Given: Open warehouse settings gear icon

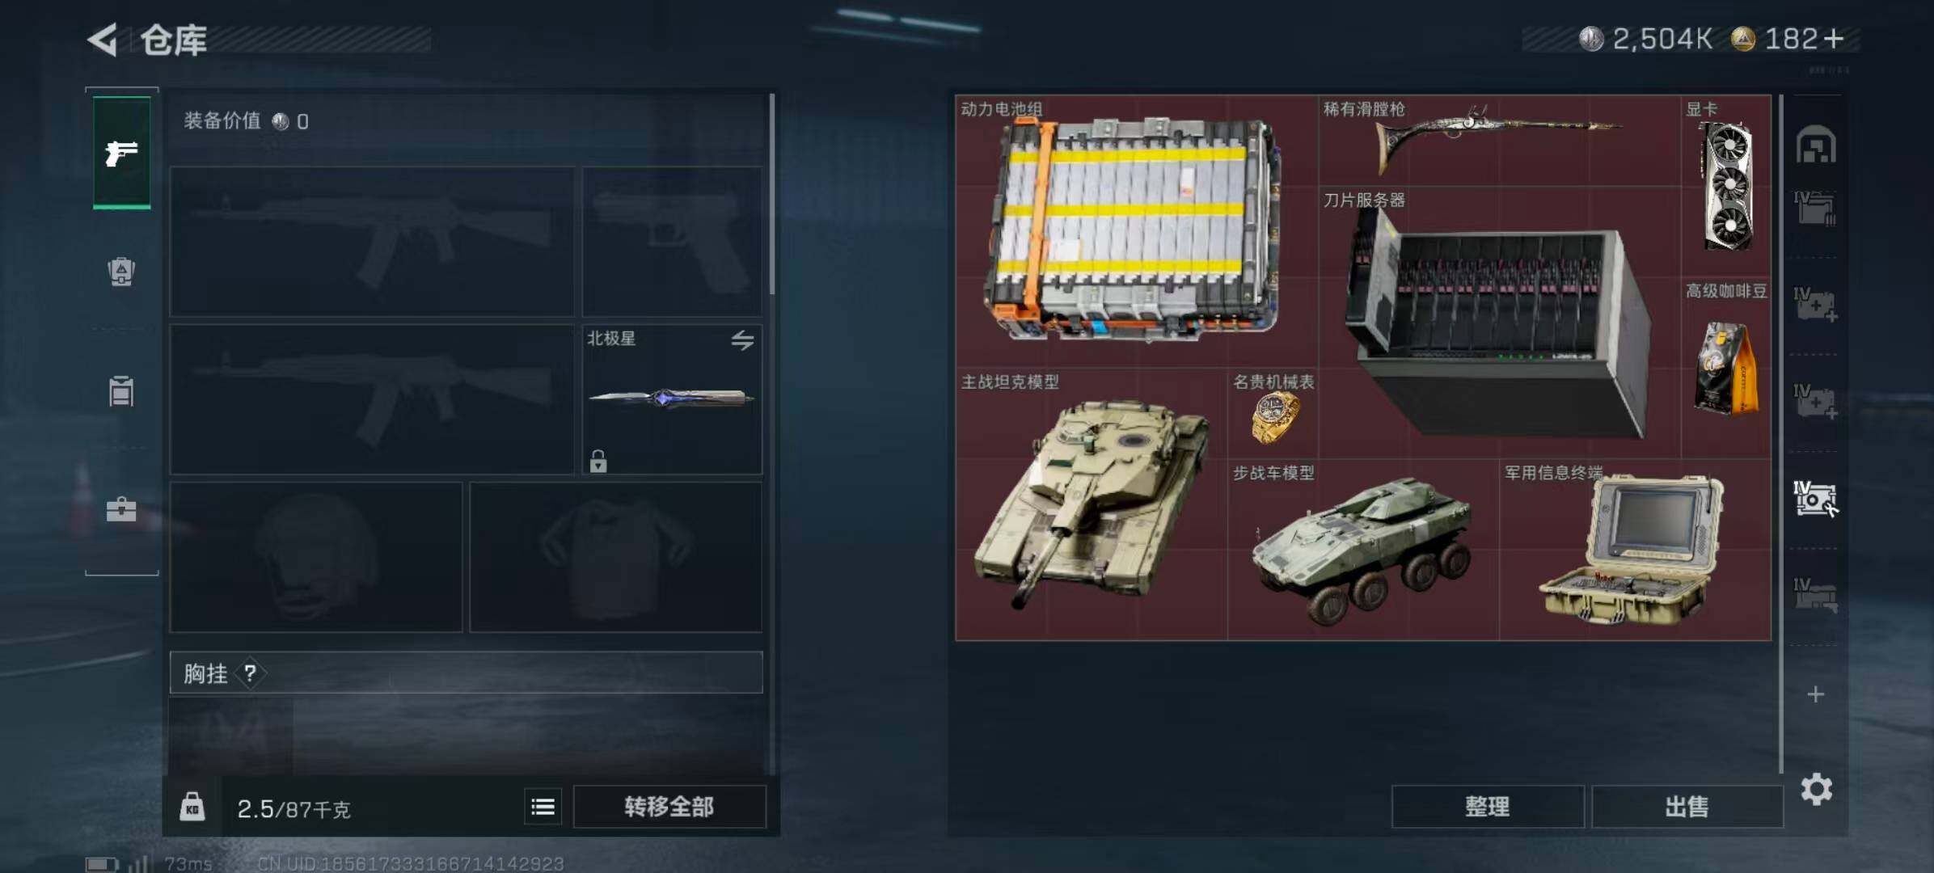Looking at the screenshot, I should (1816, 788).
